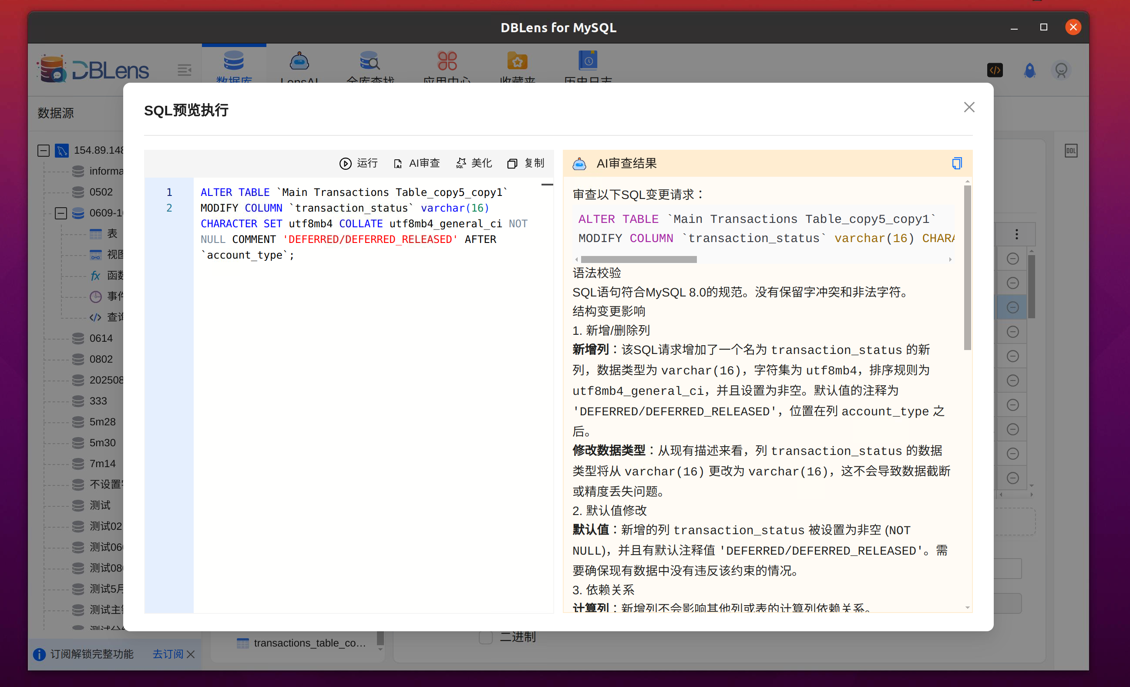Click the DDL icon on right panel
The width and height of the screenshot is (1130, 687).
click(1071, 151)
